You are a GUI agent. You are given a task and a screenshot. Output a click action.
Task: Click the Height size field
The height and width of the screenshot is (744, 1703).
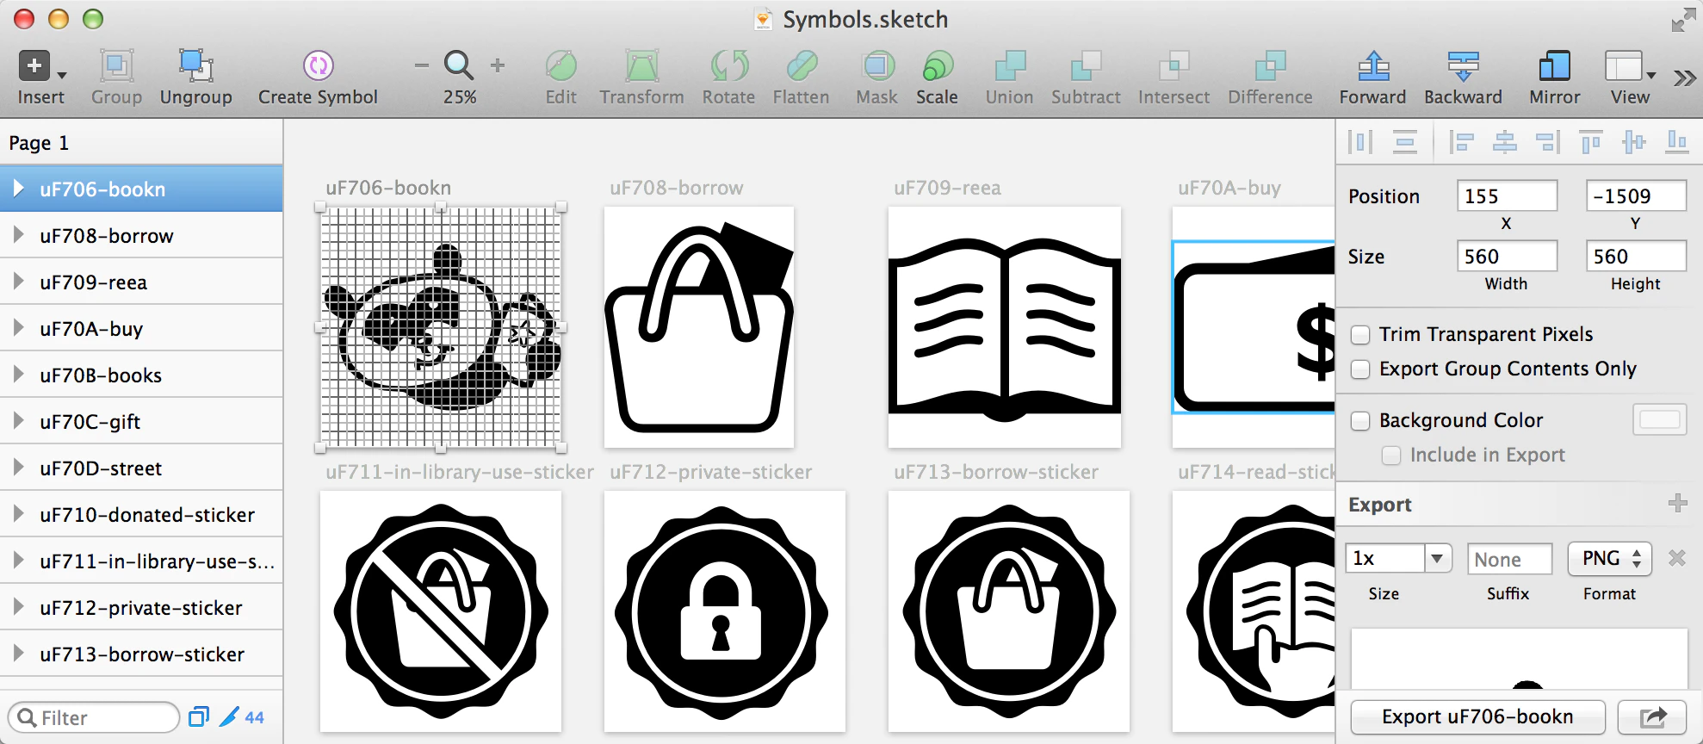point(1636,256)
